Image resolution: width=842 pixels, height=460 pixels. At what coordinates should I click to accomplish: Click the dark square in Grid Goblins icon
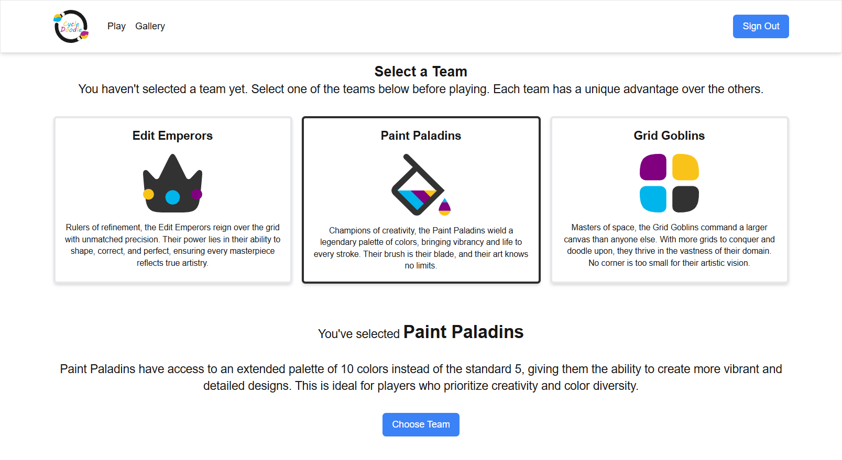(x=685, y=199)
